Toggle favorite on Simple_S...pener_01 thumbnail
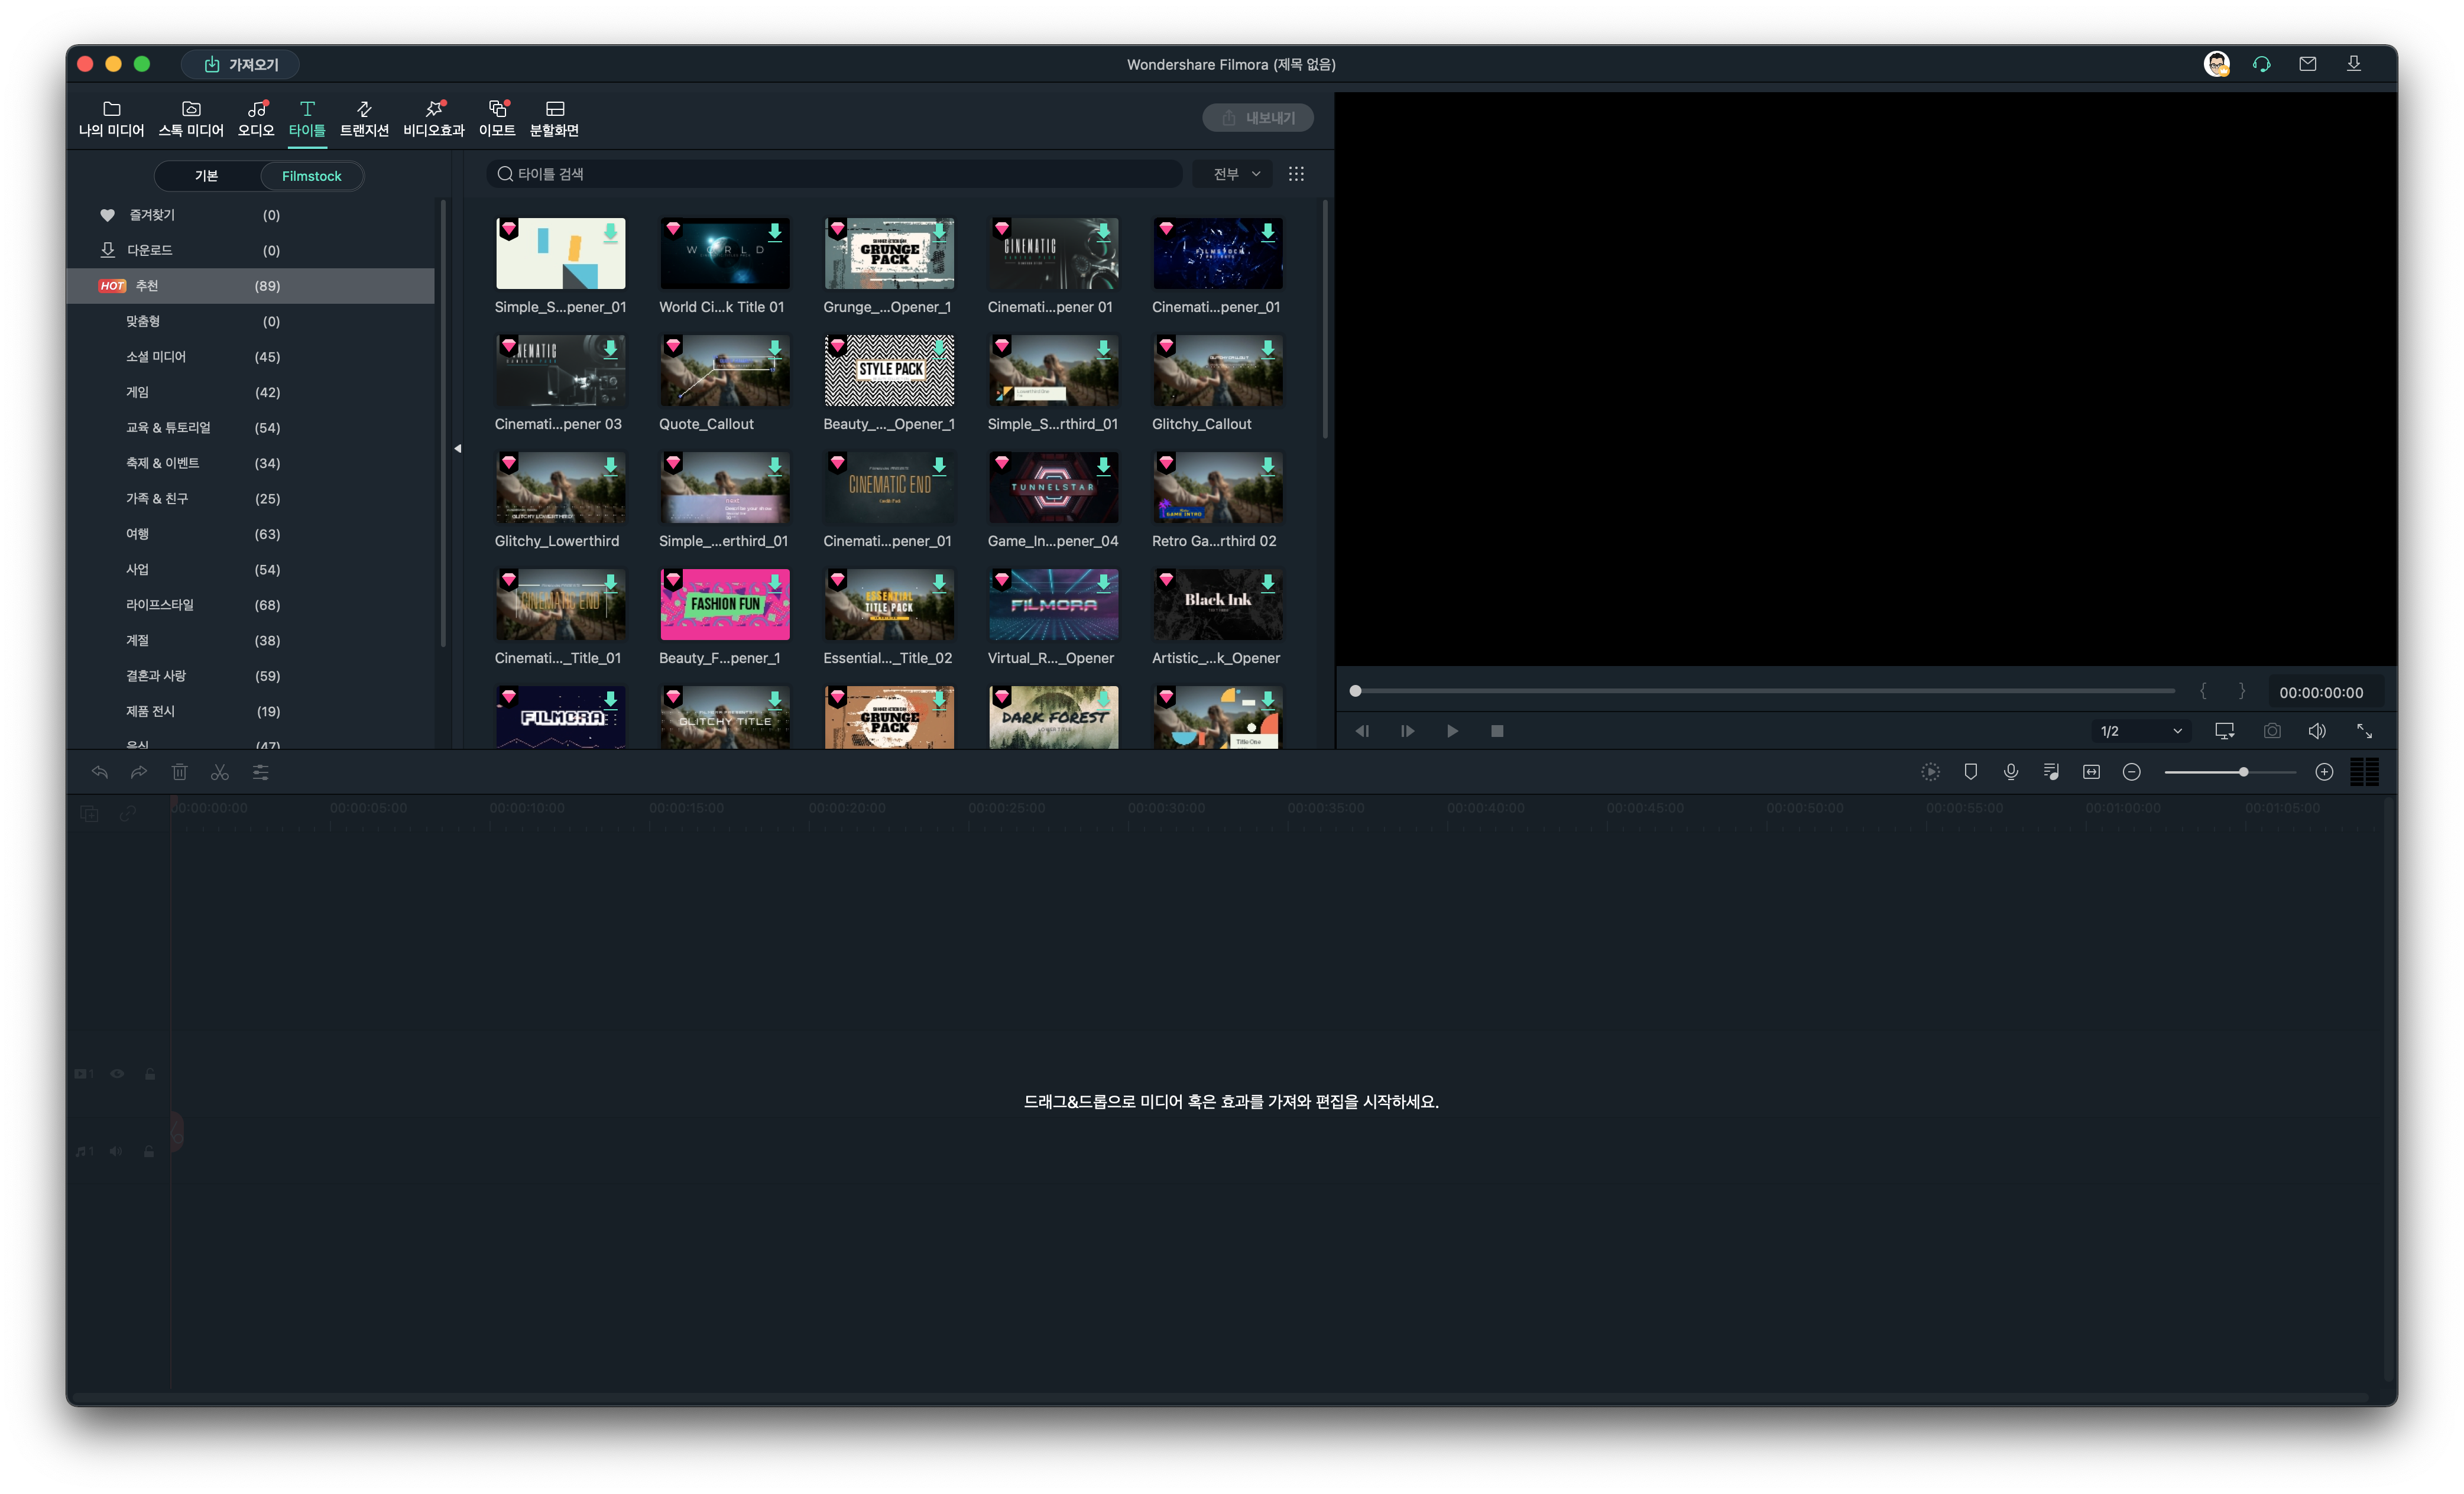This screenshot has width=2464, height=1494. point(509,229)
